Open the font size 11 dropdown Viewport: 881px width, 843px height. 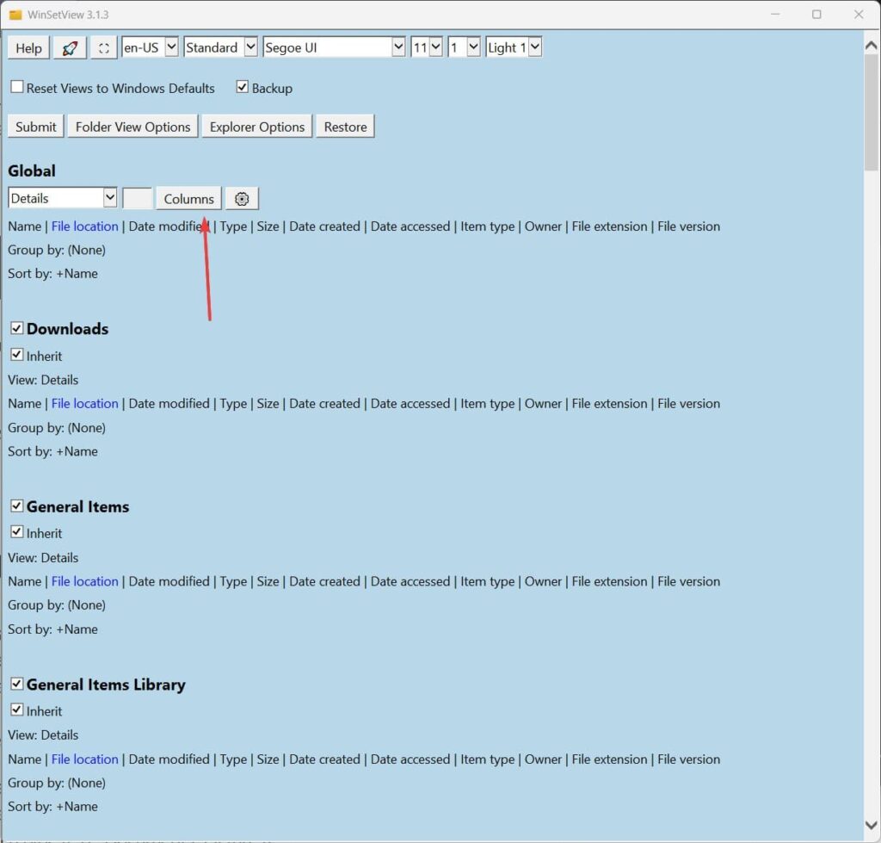[427, 47]
